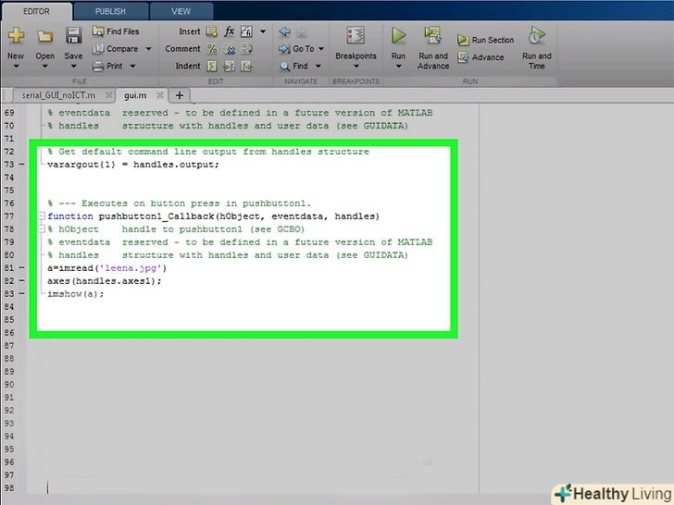674x505 pixels.
Task: Expand the Print dropdown arrow
Action: click(132, 66)
